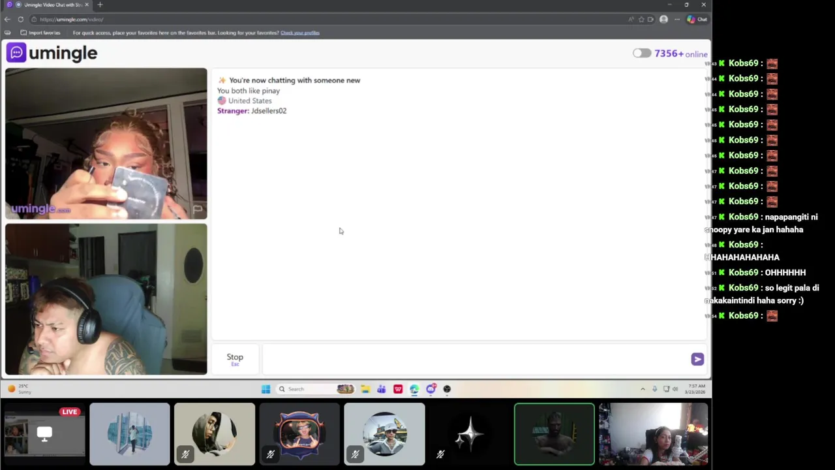
Task: Open the weather widget showing 25°C
Action: [20, 389]
